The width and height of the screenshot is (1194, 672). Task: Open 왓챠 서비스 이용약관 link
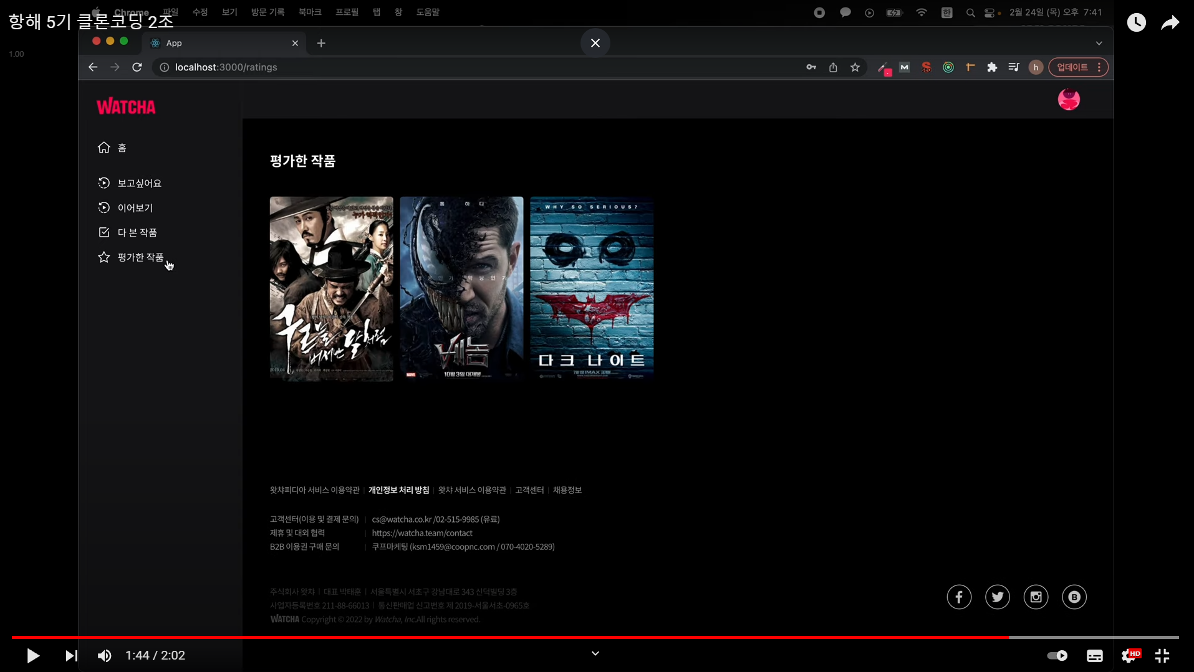(472, 490)
